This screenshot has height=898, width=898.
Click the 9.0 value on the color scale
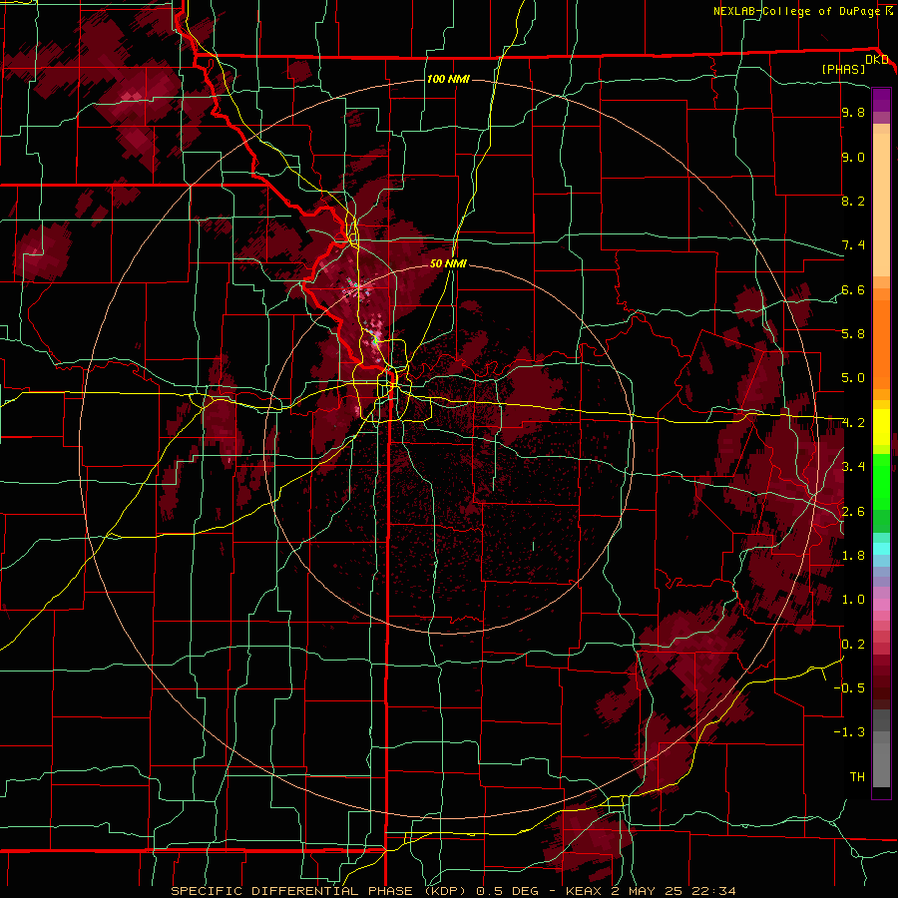[853, 157]
